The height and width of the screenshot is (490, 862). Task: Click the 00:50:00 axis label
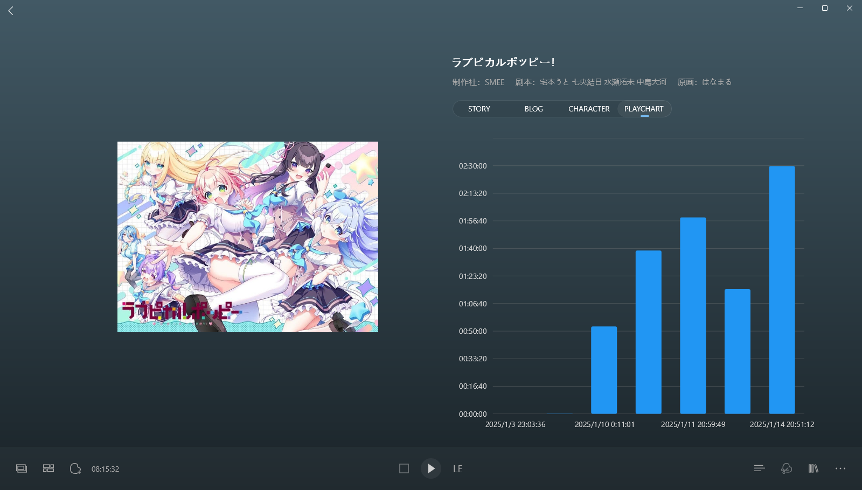point(472,331)
